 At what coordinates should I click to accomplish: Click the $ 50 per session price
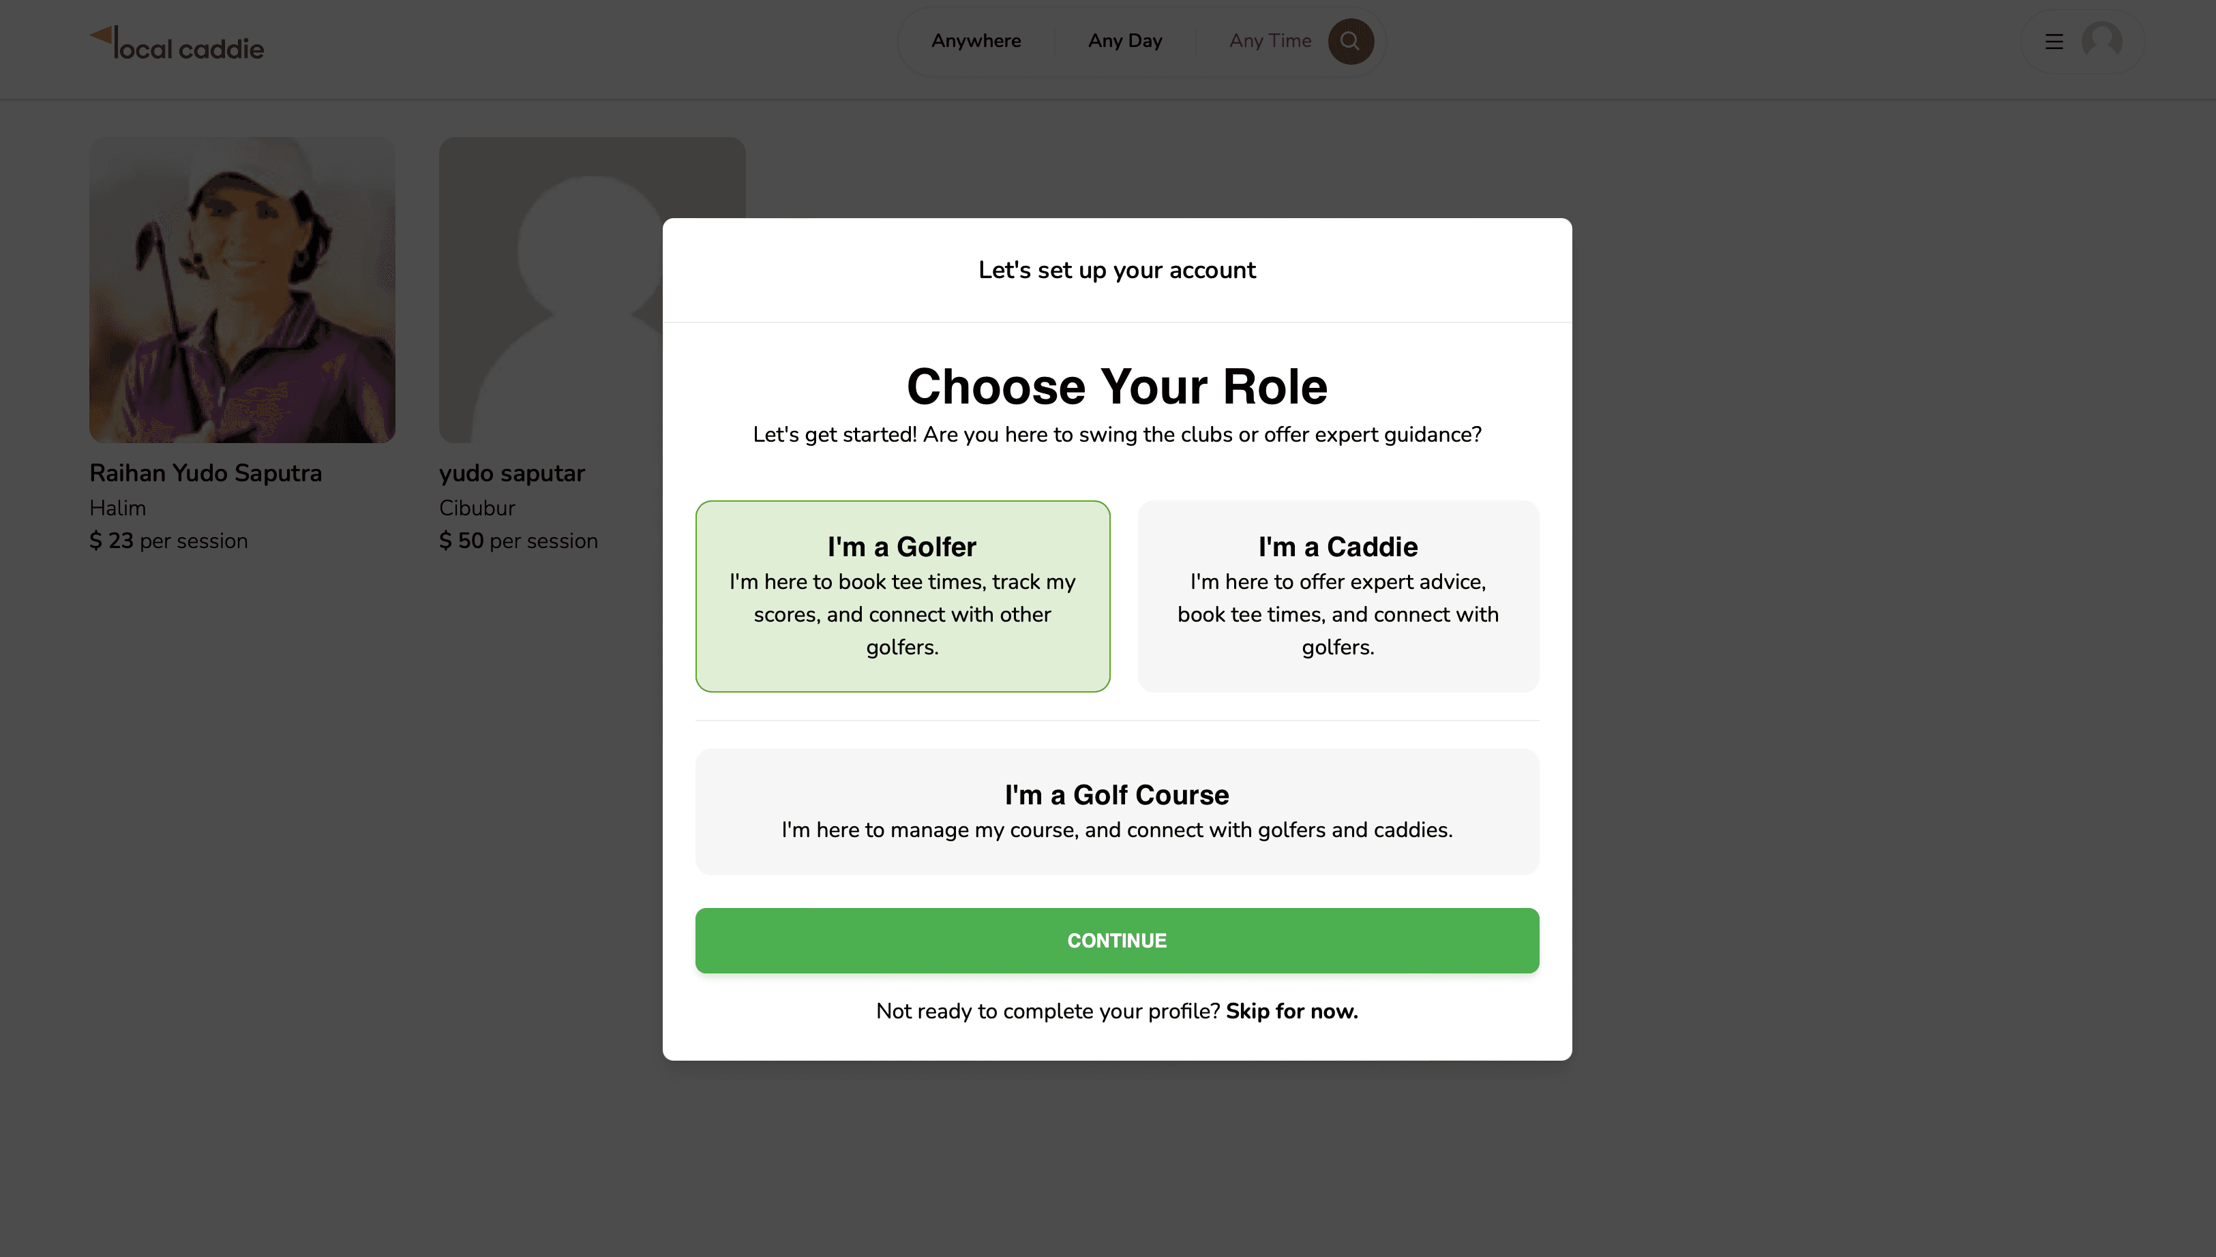(518, 541)
